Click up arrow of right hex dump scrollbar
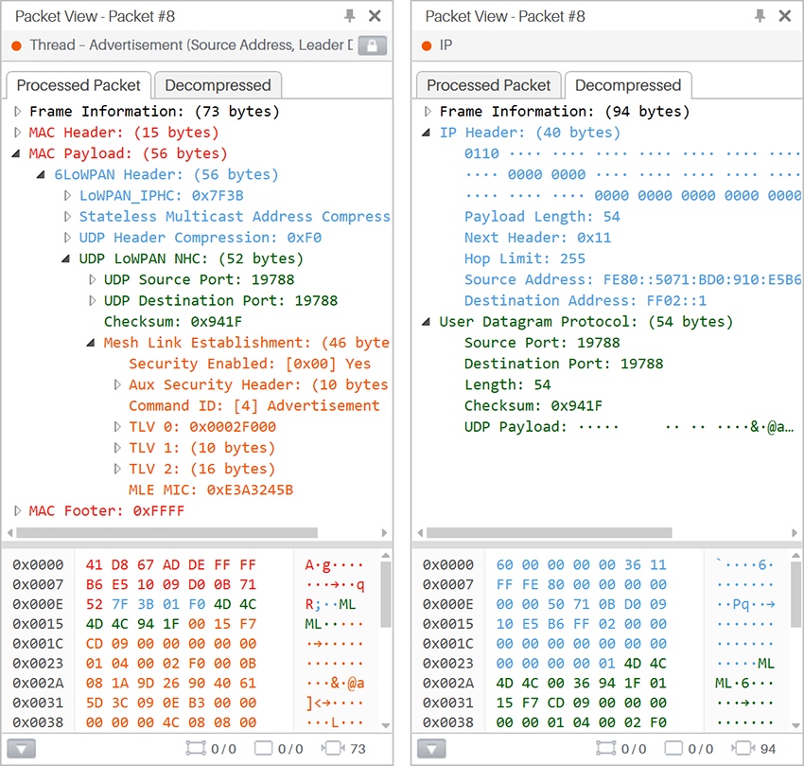Viewport: 804px width, 766px height. pyautogui.click(x=795, y=556)
